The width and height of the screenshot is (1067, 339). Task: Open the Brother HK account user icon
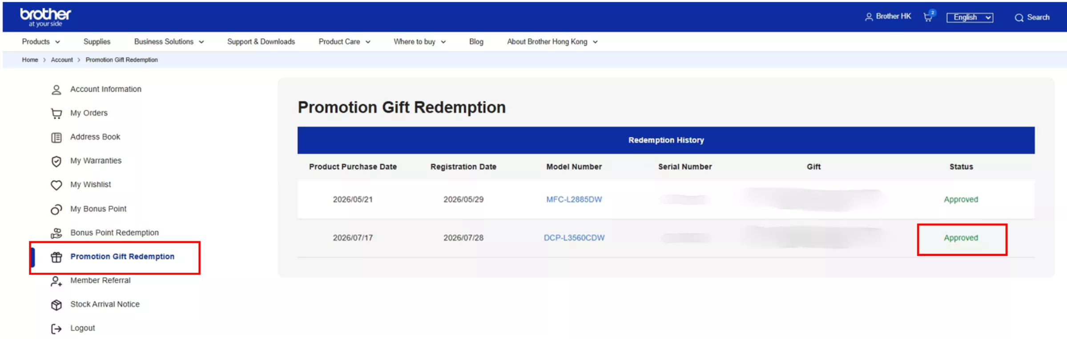(x=869, y=17)
